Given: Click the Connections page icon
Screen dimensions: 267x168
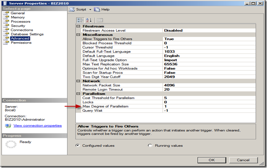Looking at the screenshot, I should [6, 30].
